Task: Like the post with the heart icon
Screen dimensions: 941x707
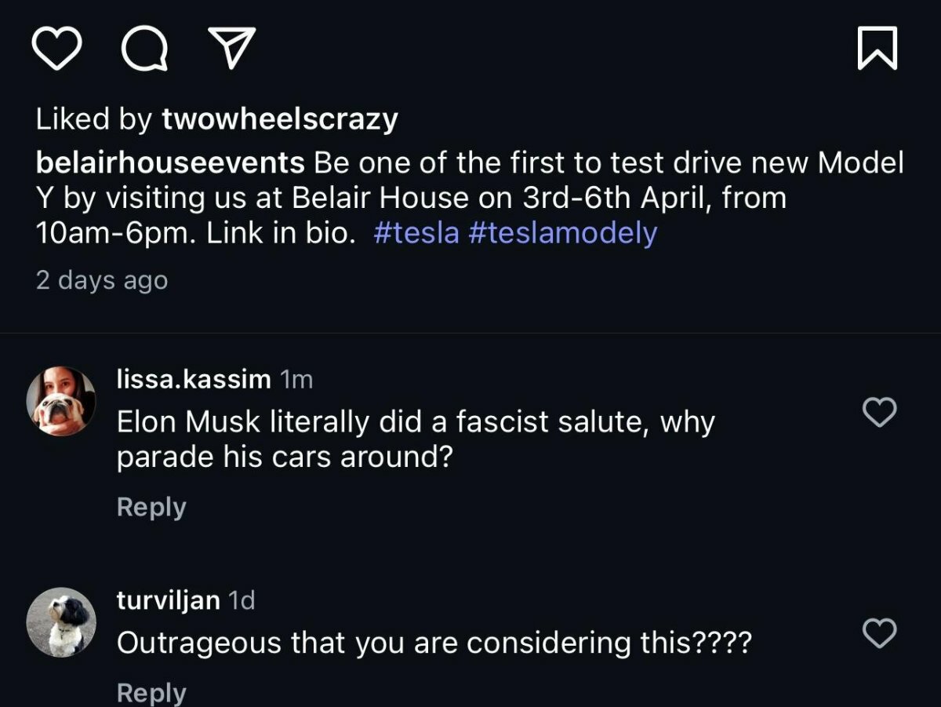Action: click(x=56, y=49)
